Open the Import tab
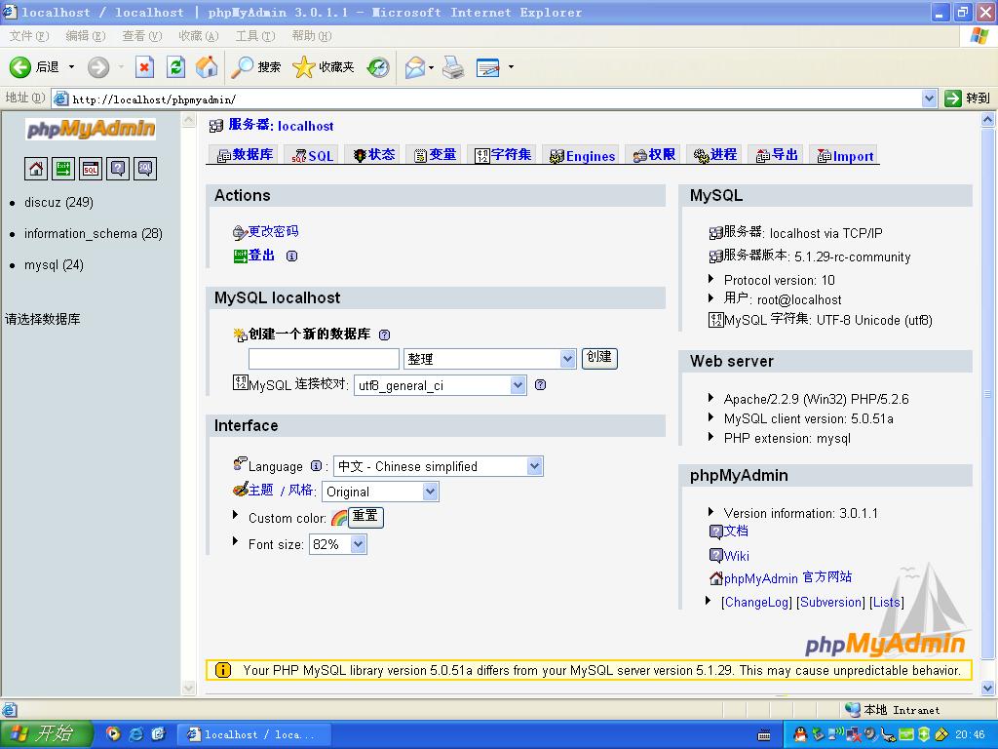998x749 pixels. pos(844,156)
